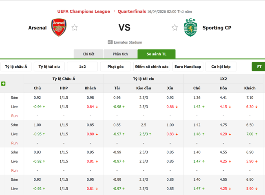
Task: Open the Chi tiết tab
Action: [88, 54]
